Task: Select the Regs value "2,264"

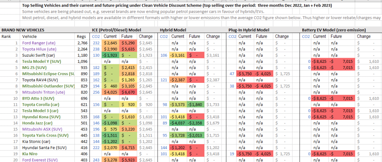Action: coord(81,49)
